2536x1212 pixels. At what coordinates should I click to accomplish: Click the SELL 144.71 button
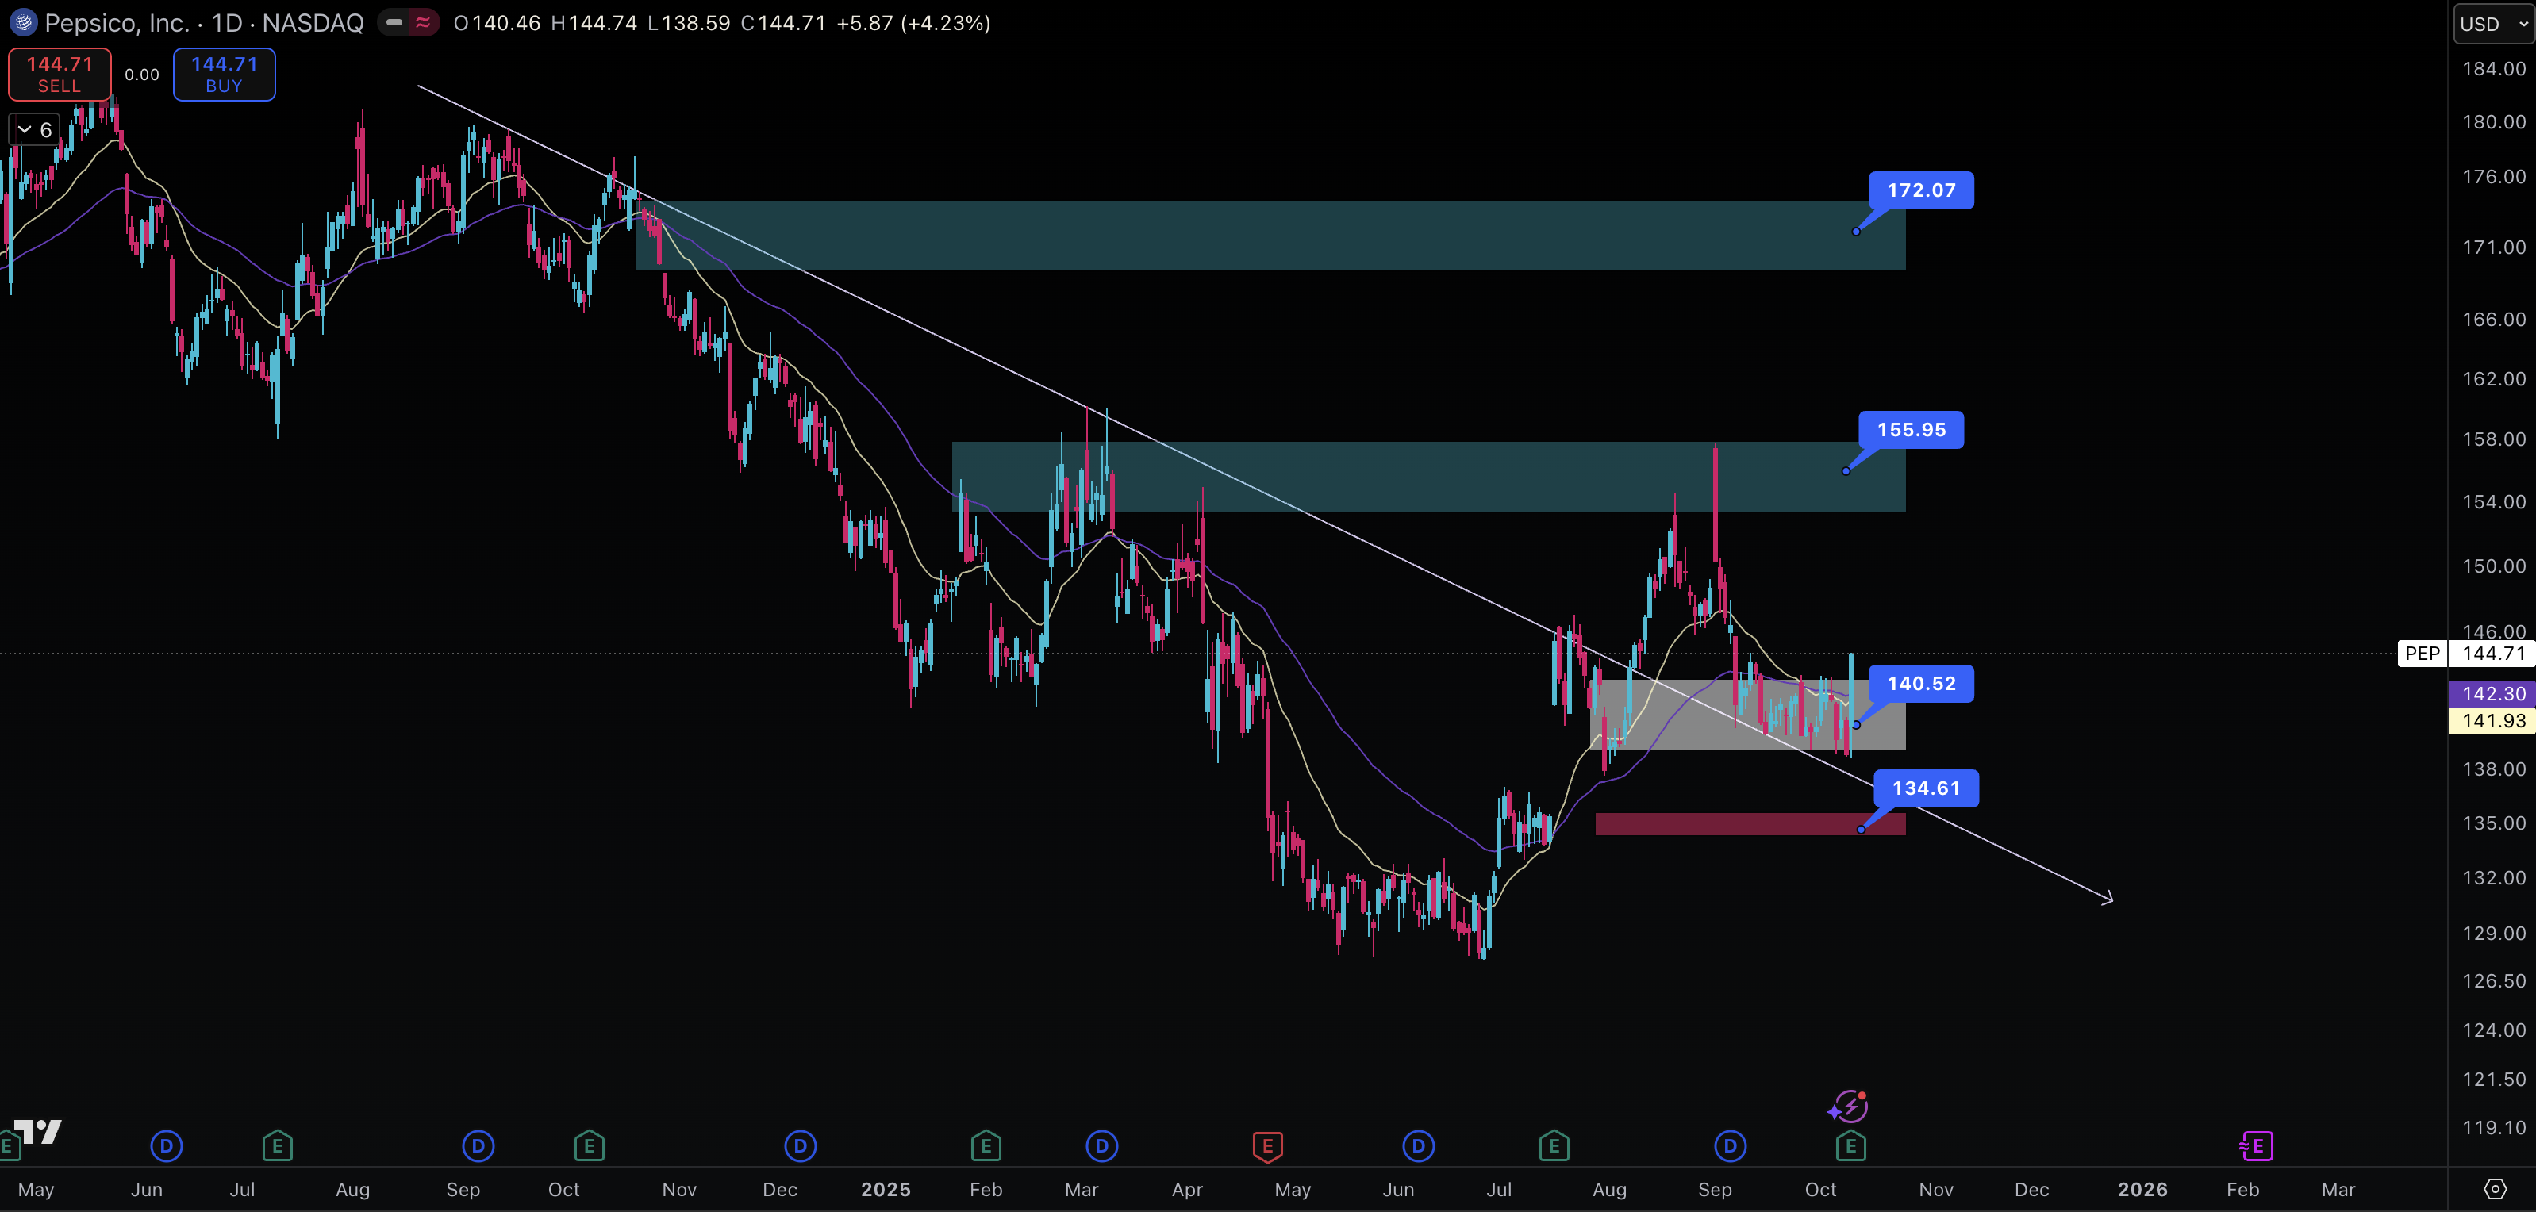click(x=59, y=75)
